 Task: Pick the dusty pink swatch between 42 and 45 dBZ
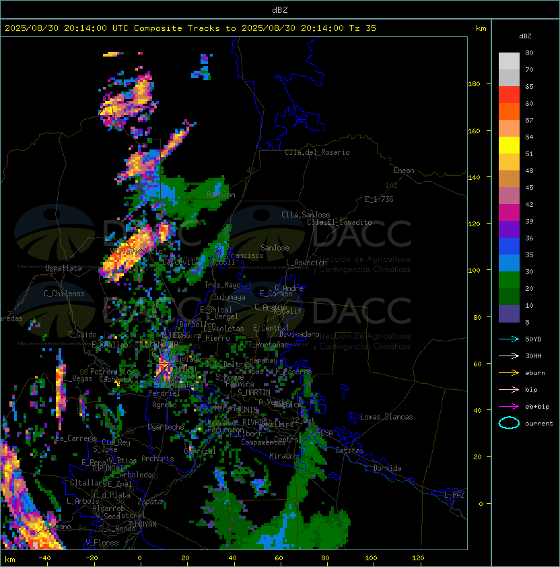pyautogui.click(x=509, y=196)
